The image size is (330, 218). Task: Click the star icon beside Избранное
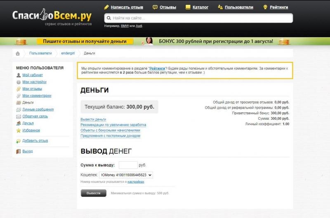click(x=19, y=130)
